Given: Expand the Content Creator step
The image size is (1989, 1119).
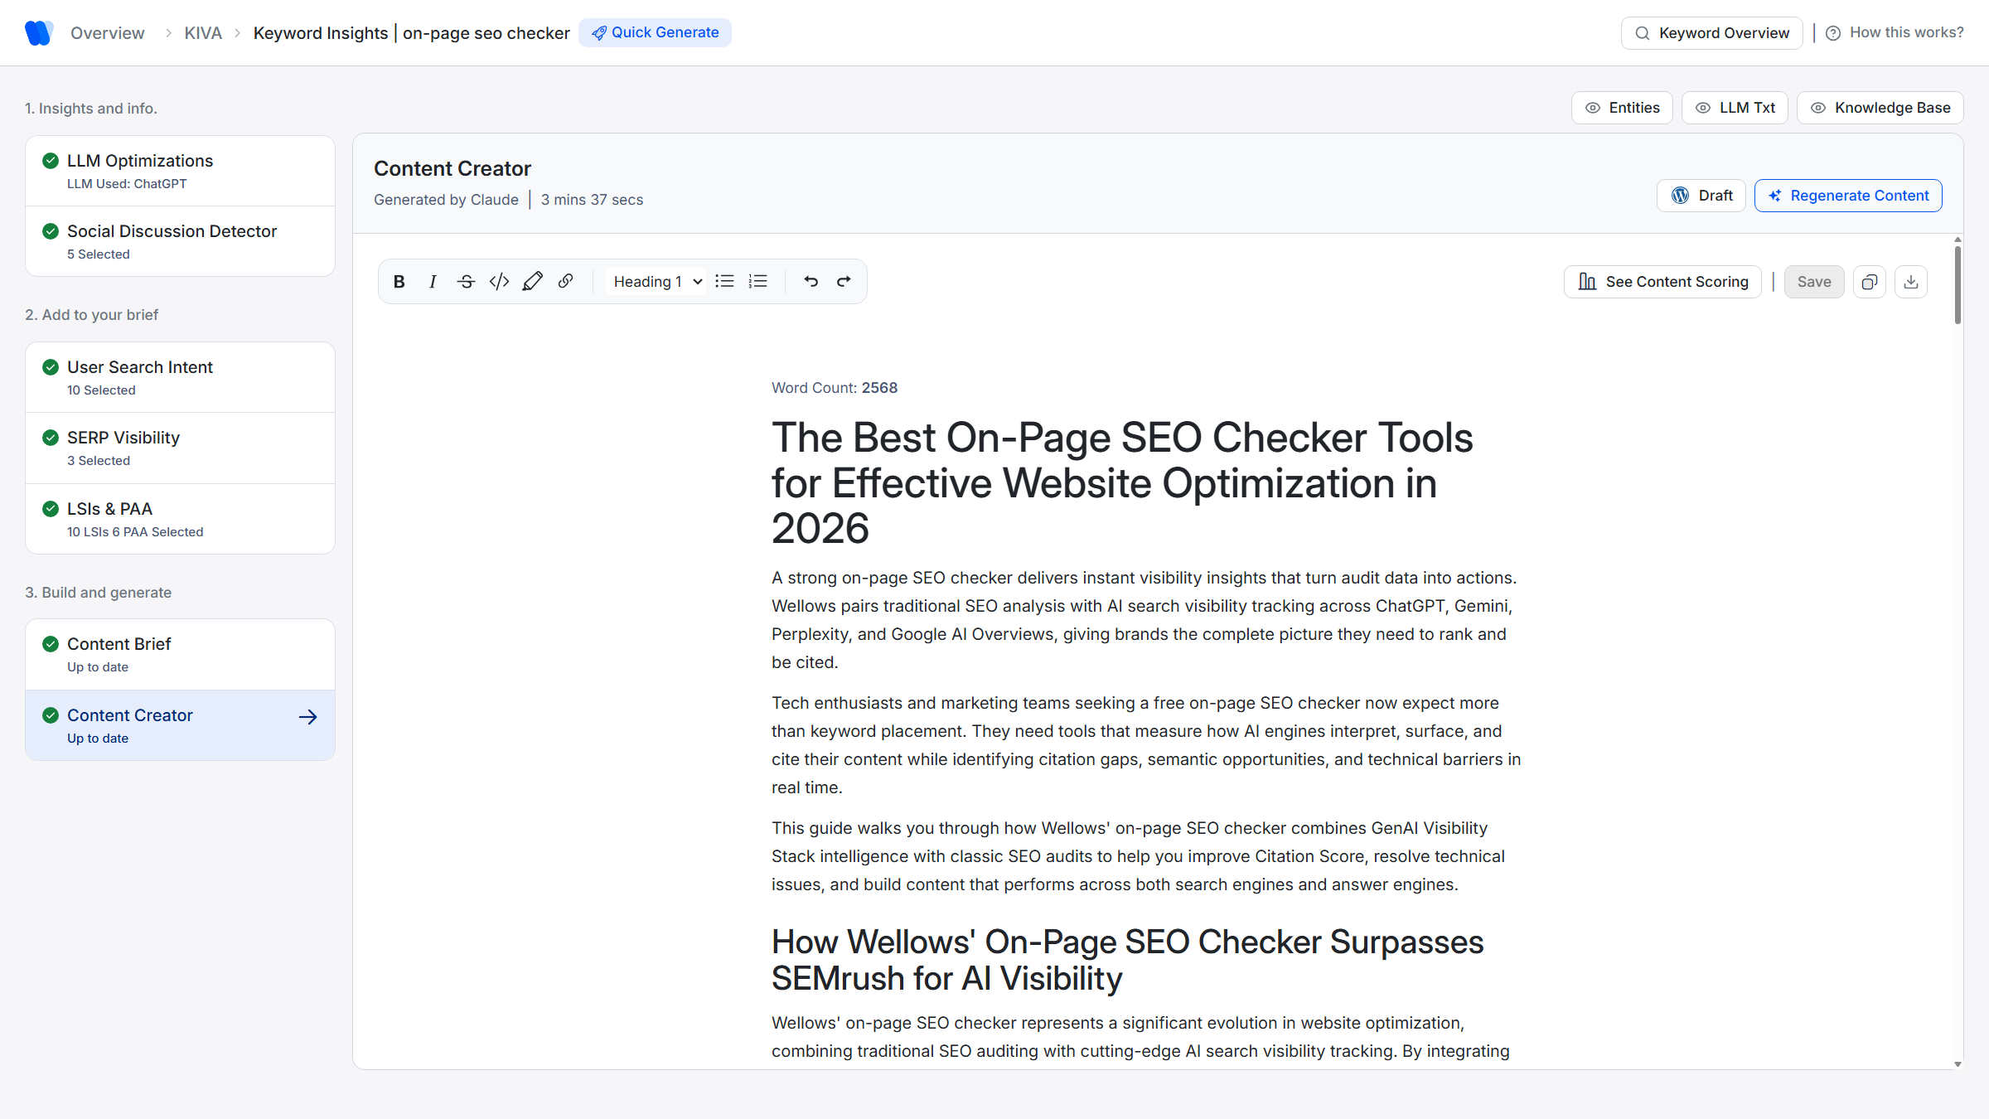Looking at the screenshot, I should [x=307, y=716].
